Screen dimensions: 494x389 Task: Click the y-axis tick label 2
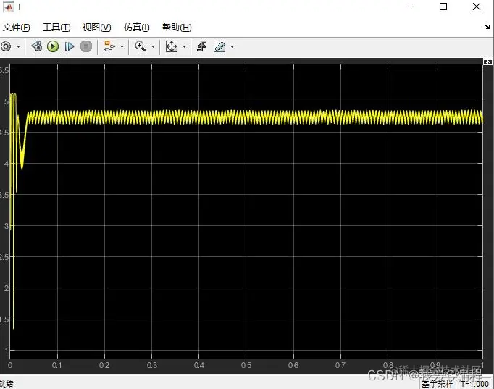point(7,288)
